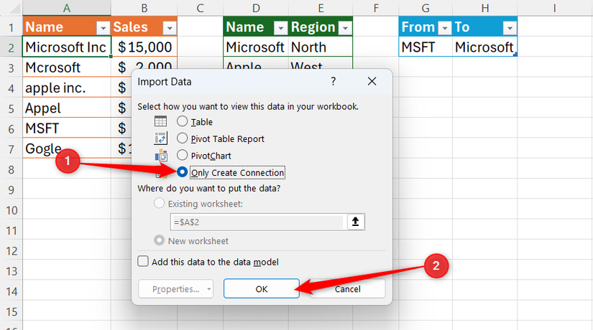Select the Existing worksheet radio button
This screenshot has width=593, height=330.
point(160,203)
